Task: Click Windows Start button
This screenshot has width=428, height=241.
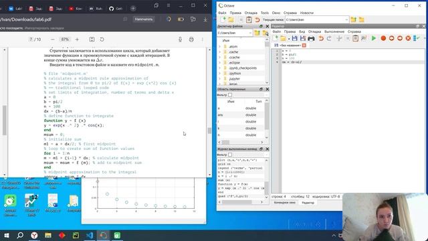Action: (7, 235)
